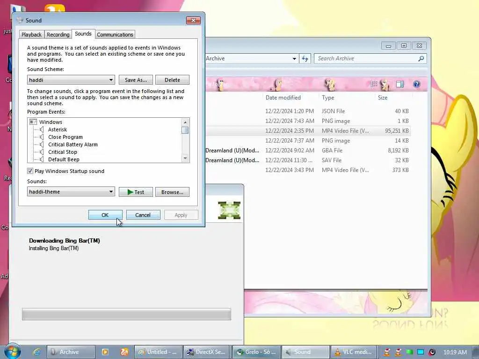Switch to Grelo taskbar window
479x359 pixels.
click(x=257, y=352)
